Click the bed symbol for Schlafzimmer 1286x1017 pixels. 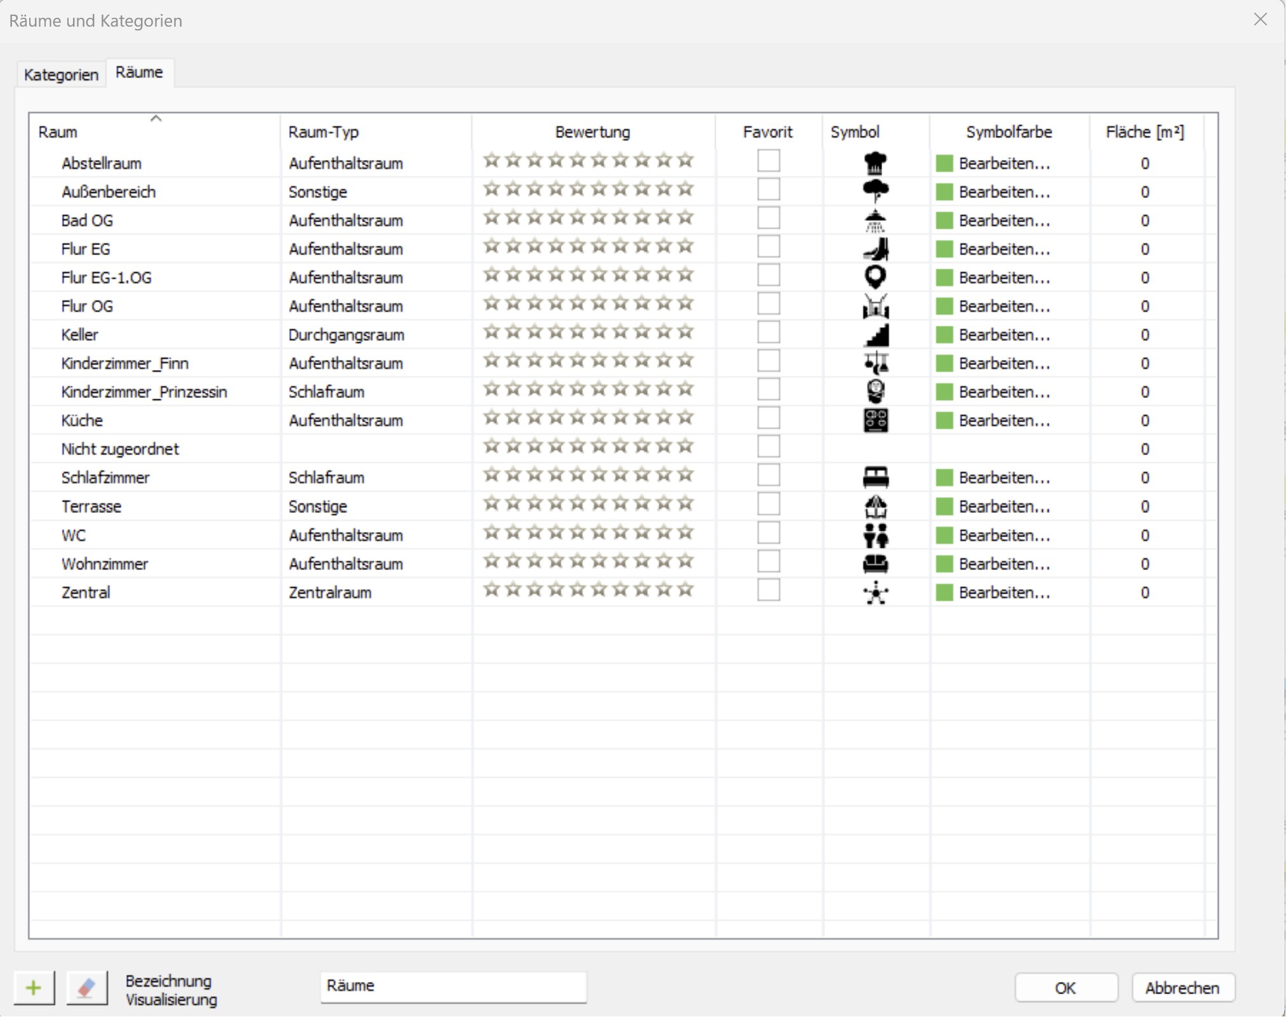875,477
